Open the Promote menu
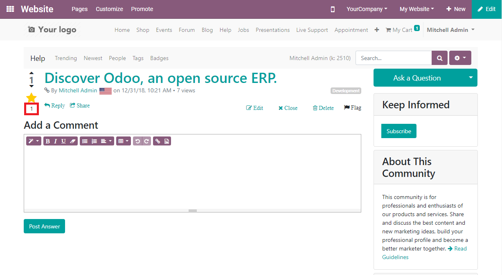This screenshot has width=502, height=275. pos(142,9)
